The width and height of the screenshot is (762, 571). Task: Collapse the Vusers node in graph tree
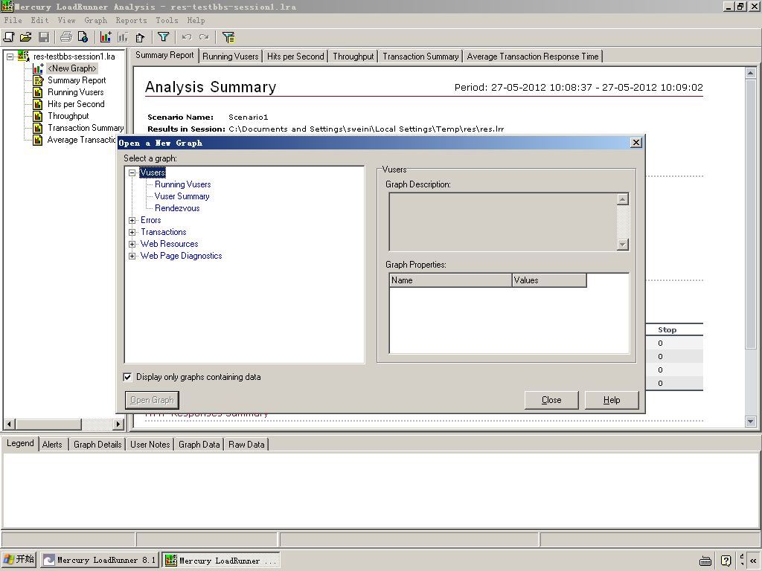(x=132, y=172)
